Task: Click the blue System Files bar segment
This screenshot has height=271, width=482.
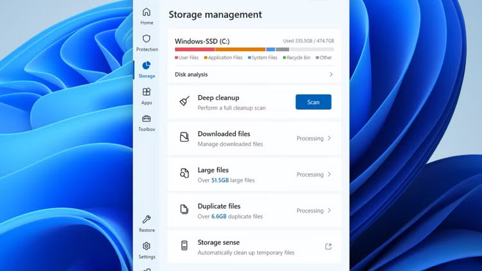Action: coord(271,49)
